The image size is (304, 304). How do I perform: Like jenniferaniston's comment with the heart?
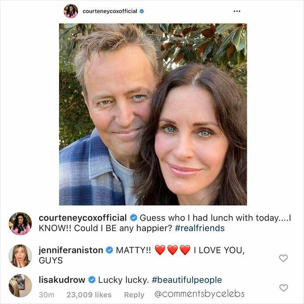(283, 258)
